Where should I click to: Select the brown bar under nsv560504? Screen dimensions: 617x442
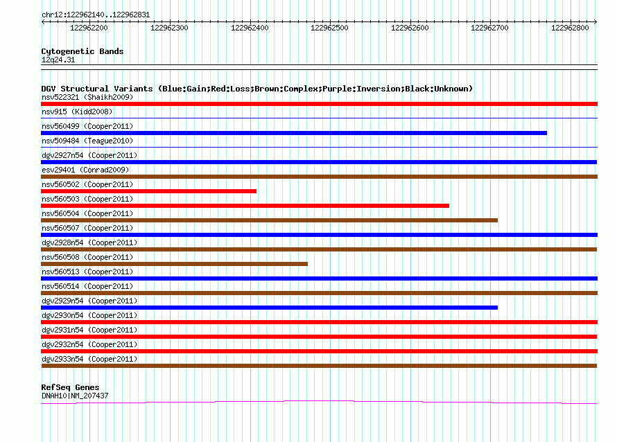point(269,220)
